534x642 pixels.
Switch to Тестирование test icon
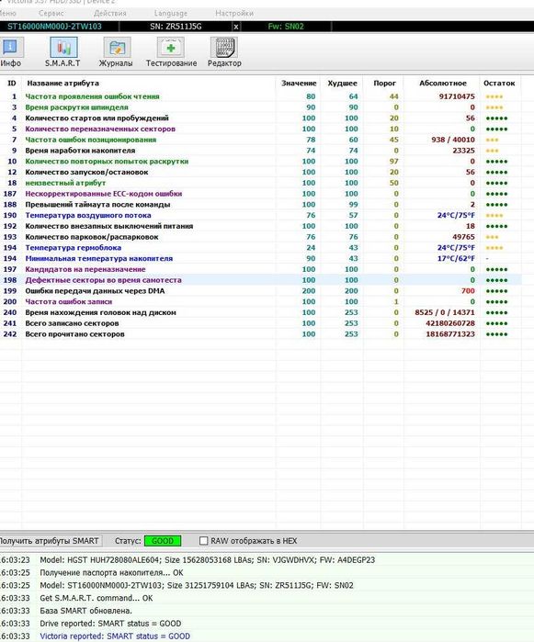point(171,52)
